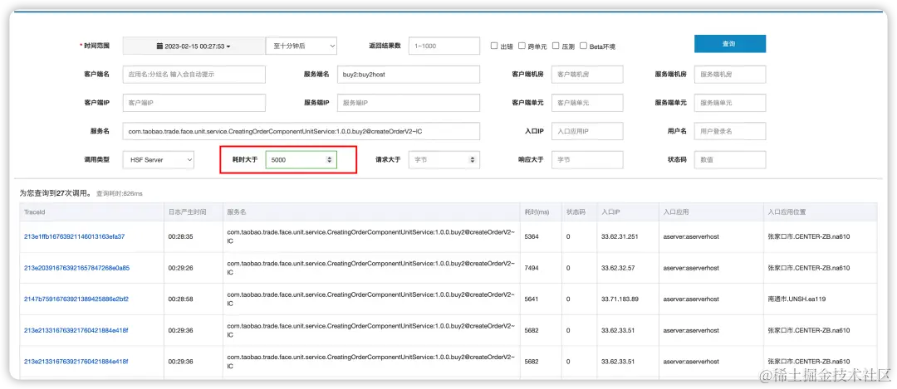
Task: Click the 客户端名 input field
Action: [x=194, y=75]
